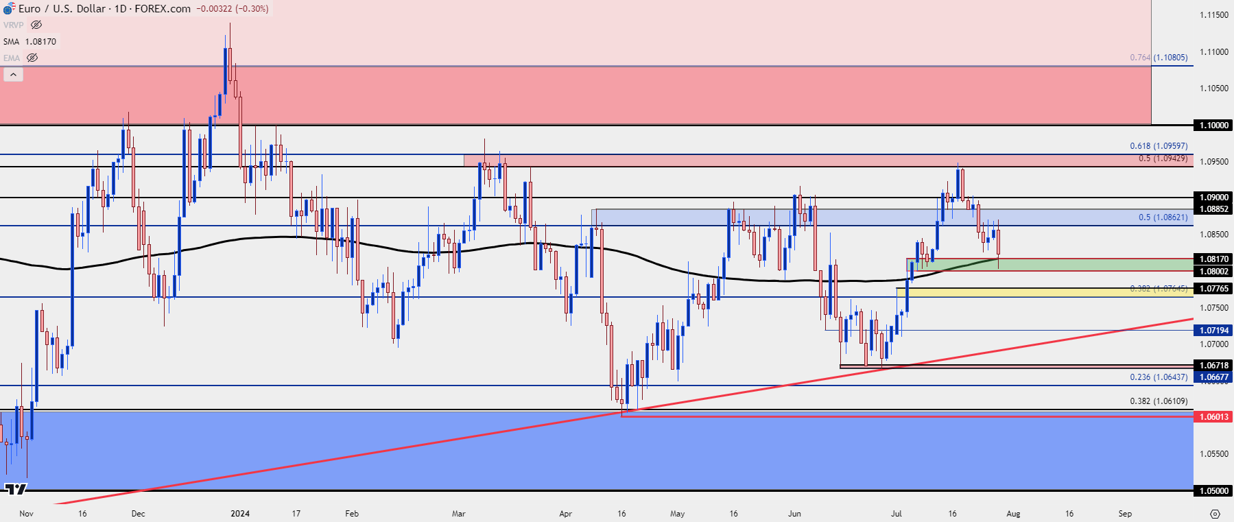Click the Aug label on the time axis
This screenshot has height=522, width=1234.
[x=1013, y=514]
